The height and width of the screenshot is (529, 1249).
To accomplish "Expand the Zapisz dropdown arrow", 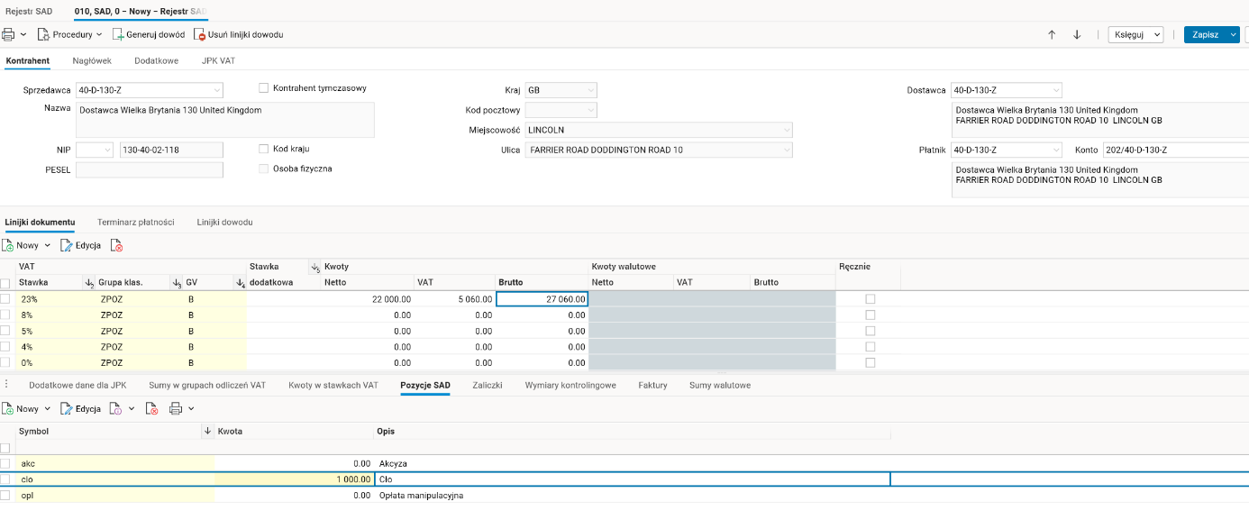I will (1234, 34).
